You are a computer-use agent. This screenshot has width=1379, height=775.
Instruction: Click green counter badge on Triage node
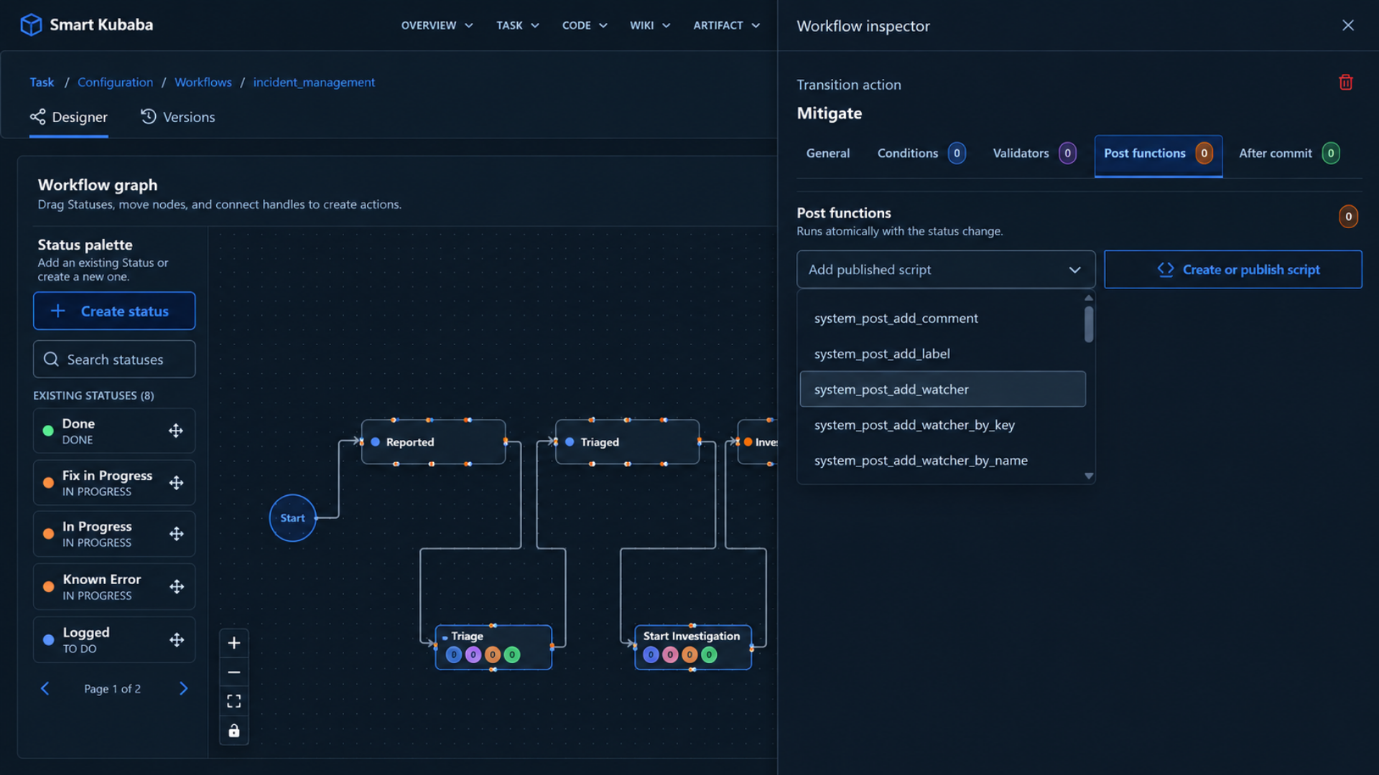click(512, 654)
